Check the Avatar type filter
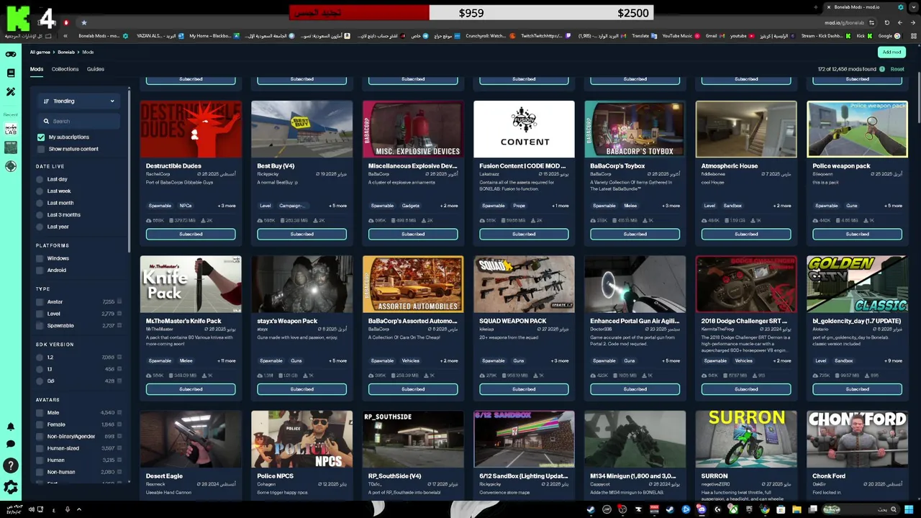This screenshot has width=921, height=518. pos(40,302)
